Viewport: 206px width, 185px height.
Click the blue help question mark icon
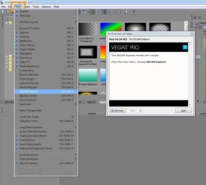coord(185,47)
